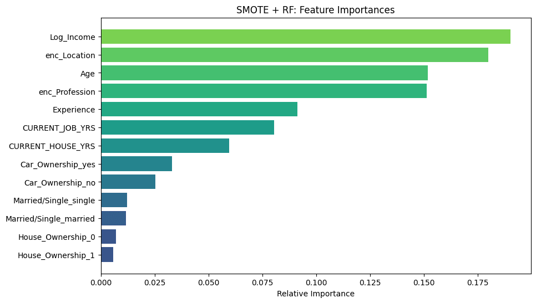Viewport: 536px width, 303px height.
Task: Select the 0.000 x-axis tick label
Action: pos(101,281)
